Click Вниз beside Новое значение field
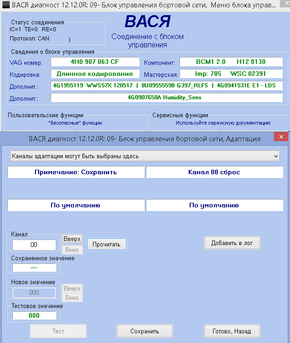 point(72,298)
